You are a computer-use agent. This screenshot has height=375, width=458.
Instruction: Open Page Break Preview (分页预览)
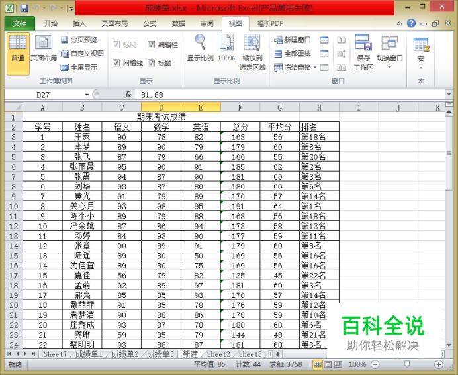click(x=79, y=40)
